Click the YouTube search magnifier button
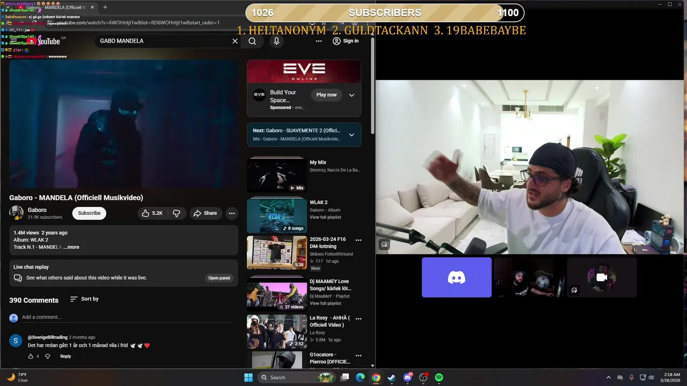This screenshot has height=386, width=687. (252, 41)
